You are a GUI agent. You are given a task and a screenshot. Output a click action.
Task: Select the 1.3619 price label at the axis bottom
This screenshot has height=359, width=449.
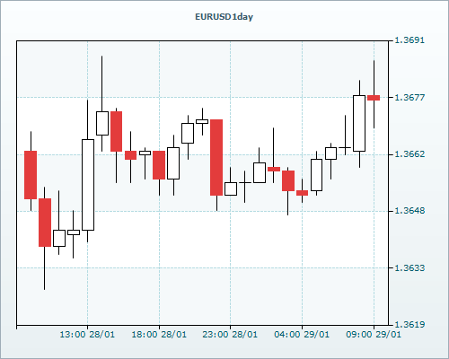(409, 325)
